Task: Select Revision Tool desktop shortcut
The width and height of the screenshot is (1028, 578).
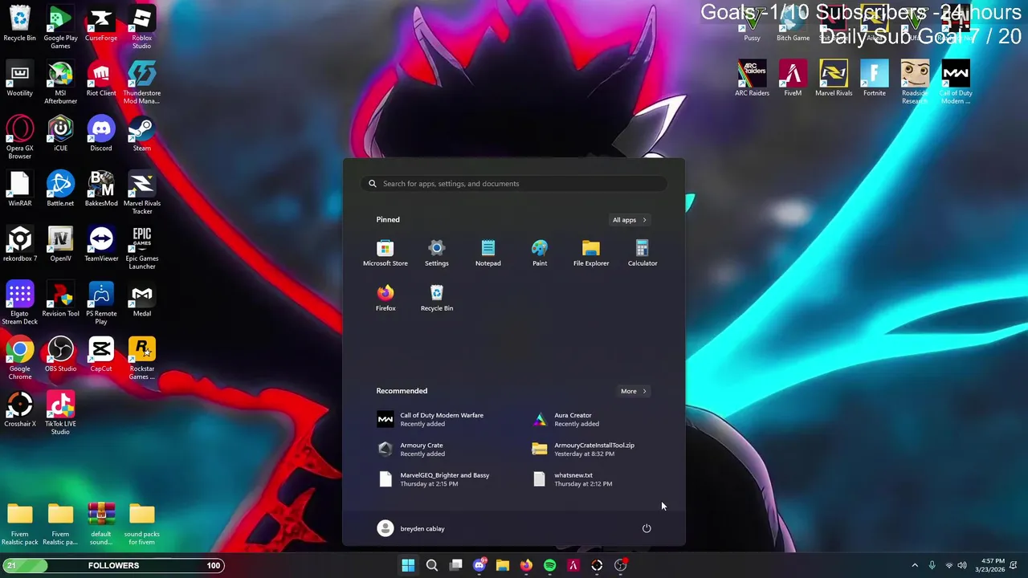Action: [60, 299]
